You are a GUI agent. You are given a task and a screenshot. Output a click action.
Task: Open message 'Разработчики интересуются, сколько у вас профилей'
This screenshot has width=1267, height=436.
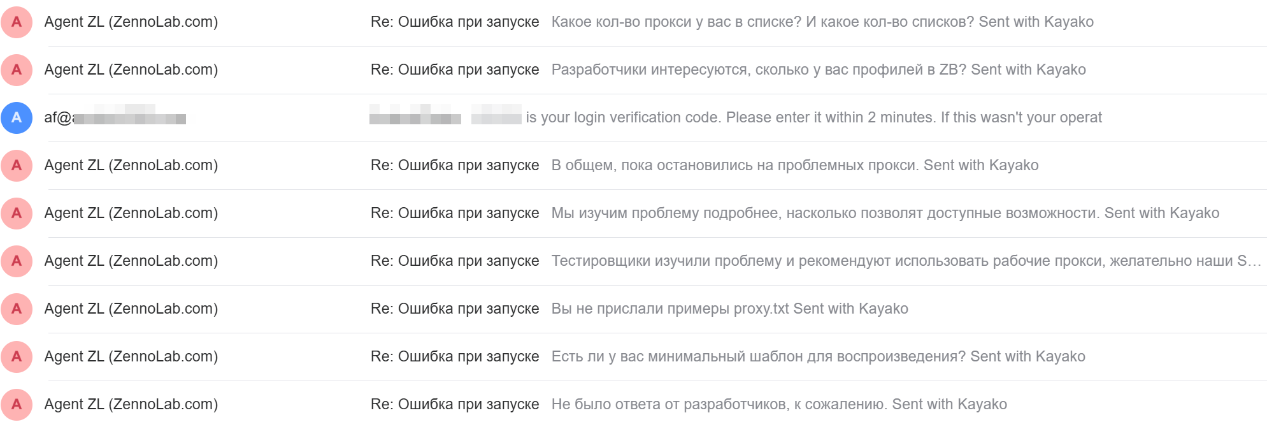point(818,70)
